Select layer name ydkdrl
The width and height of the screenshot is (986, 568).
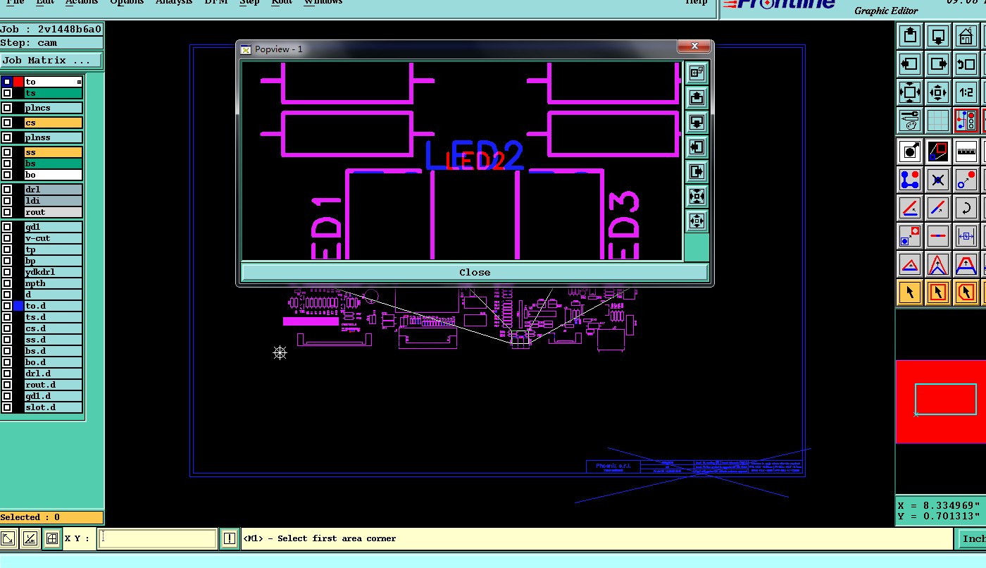point(54,272)
